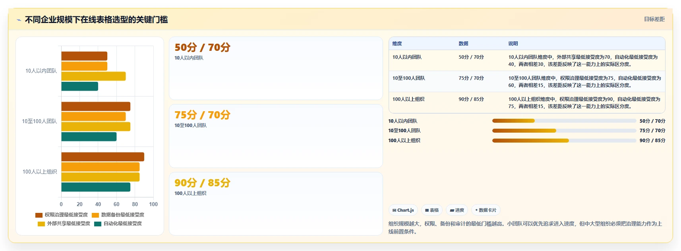Click the 100人以上组织 progress row label
The image size is (681, 251).
pyautogui.click(x=404, y=141)
